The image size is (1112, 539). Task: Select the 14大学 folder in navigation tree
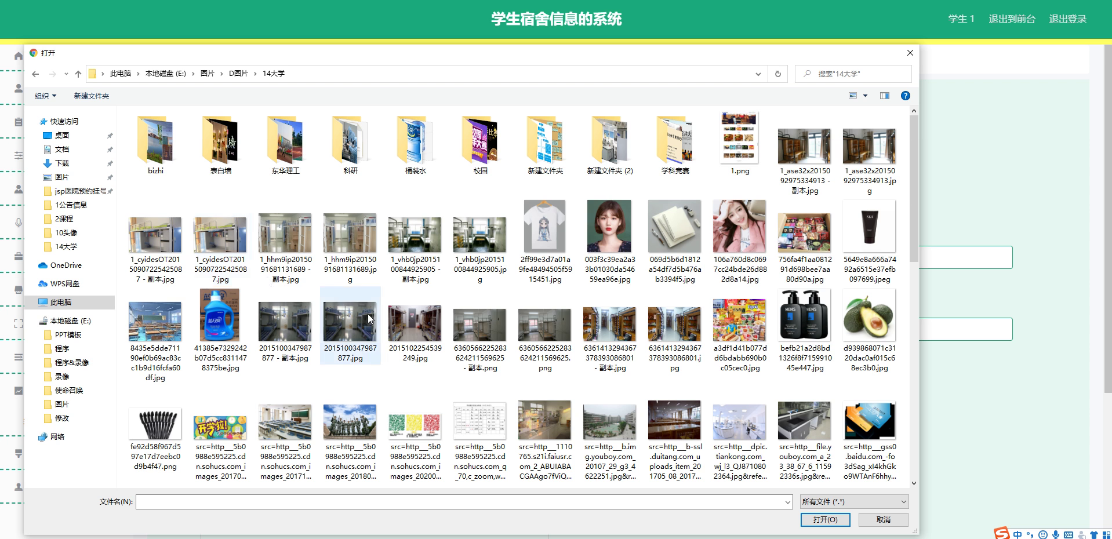[66, 247]
